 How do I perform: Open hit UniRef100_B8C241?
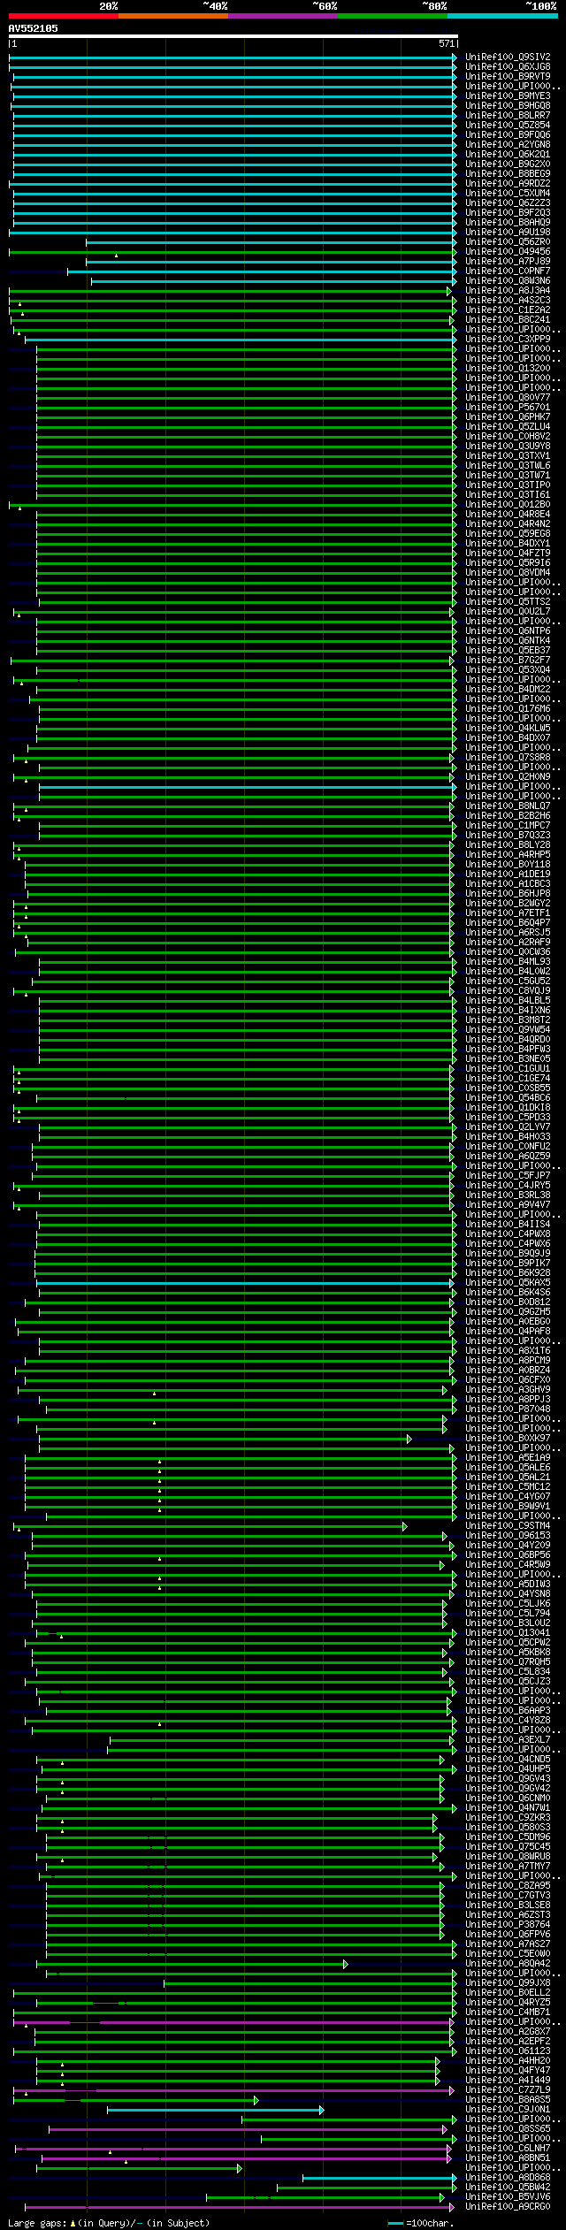pyautogui.click(x=508, y=319)
